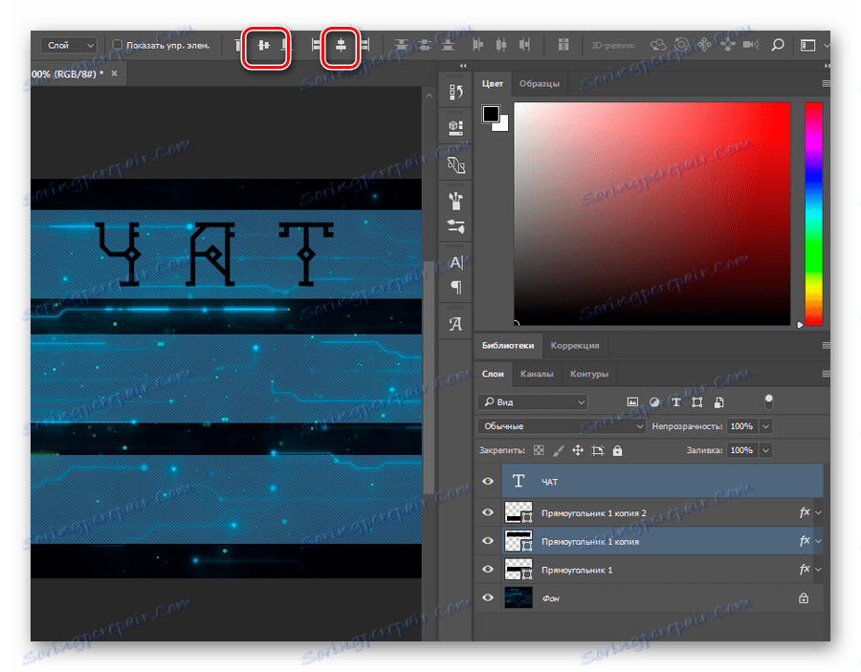861x672 pixels.
Task: Select the 3D roll object icon
Action: click(681, 45)
